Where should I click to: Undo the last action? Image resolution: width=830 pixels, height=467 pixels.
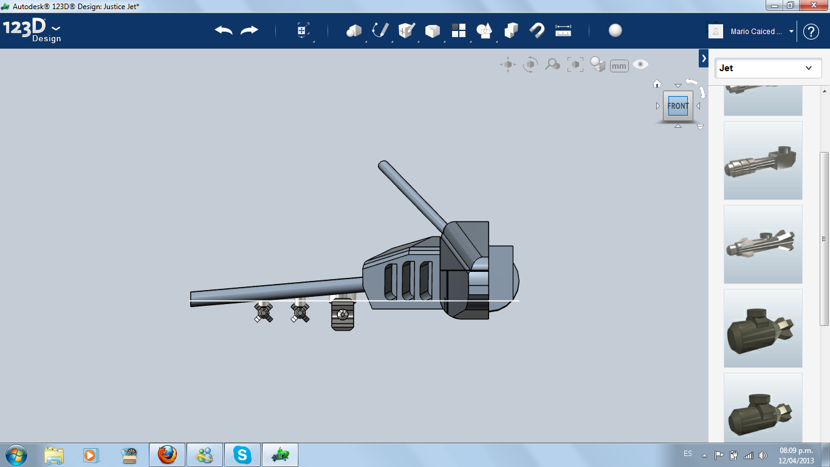[224, 30]
